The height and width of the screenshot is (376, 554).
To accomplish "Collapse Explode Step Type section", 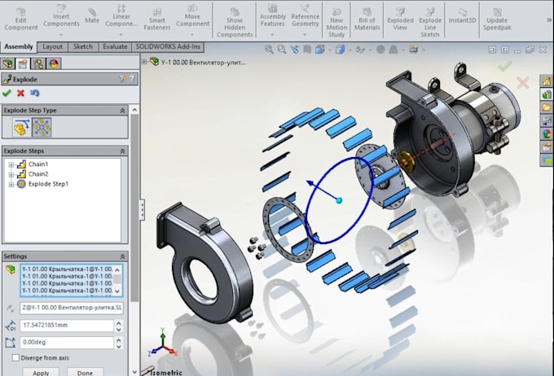I will pos(122,111).
